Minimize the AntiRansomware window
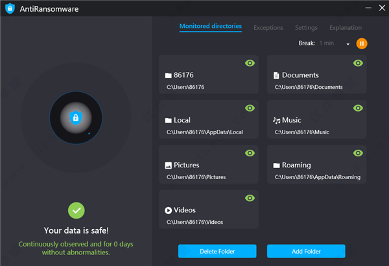 368,8
